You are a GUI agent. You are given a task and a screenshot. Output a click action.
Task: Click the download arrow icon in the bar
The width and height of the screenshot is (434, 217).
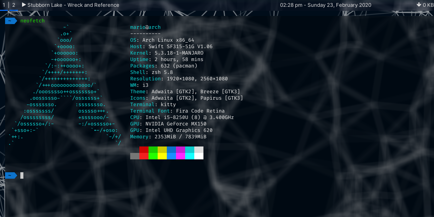click(419, 5)
